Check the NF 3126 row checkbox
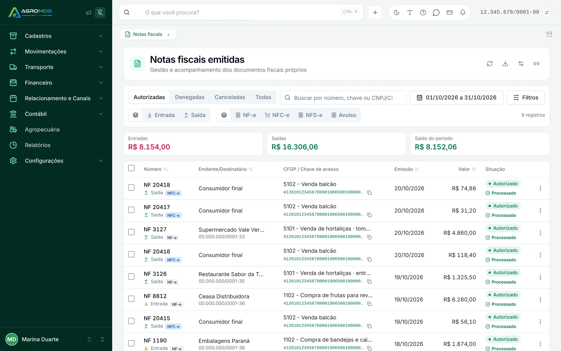This screenshot has width=561, height=351. tap(131, 277)
